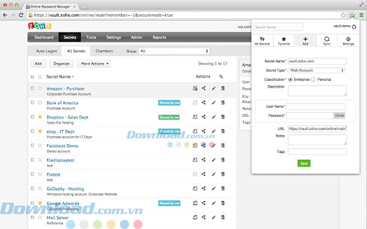Go back in browser history
367x229 pixels.
5,15
